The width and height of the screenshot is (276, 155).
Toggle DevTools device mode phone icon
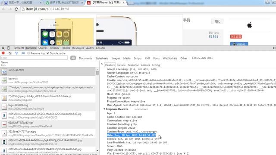coord(9,48)
